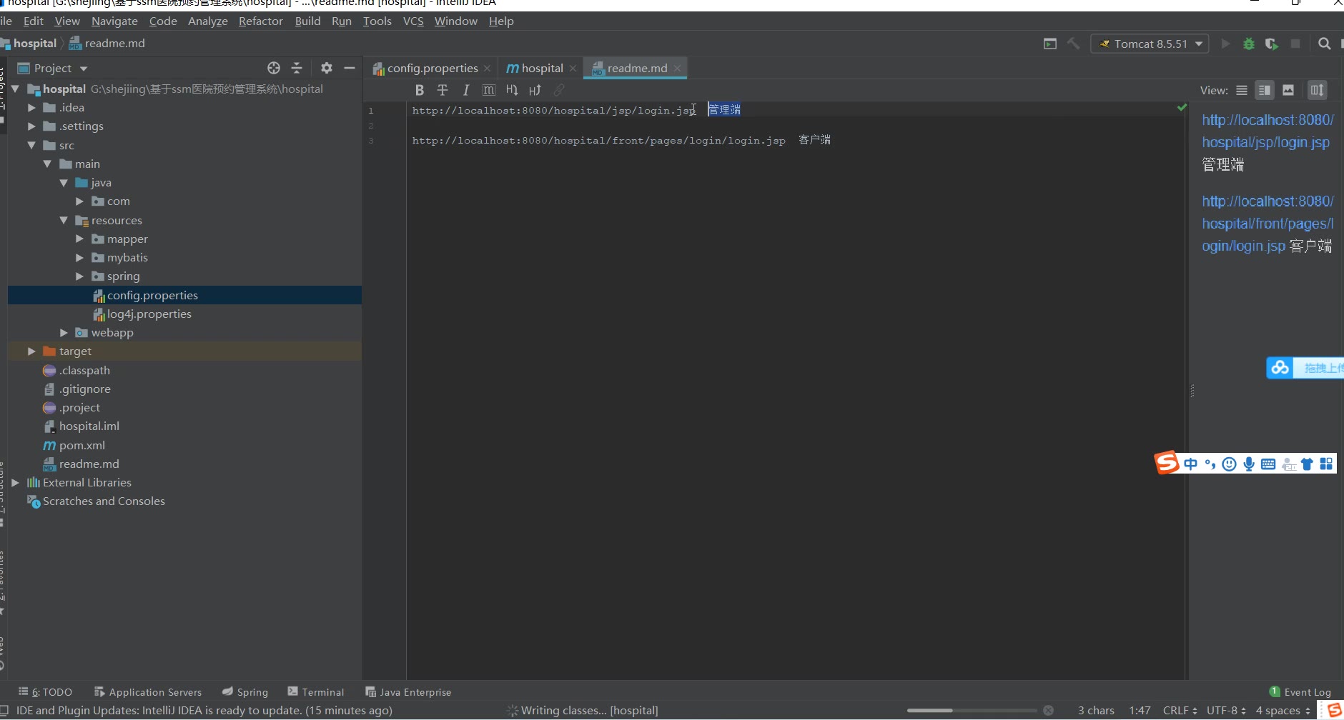Open Project panel settings gear
1344x720 pixels.
(x=327, y=68)
